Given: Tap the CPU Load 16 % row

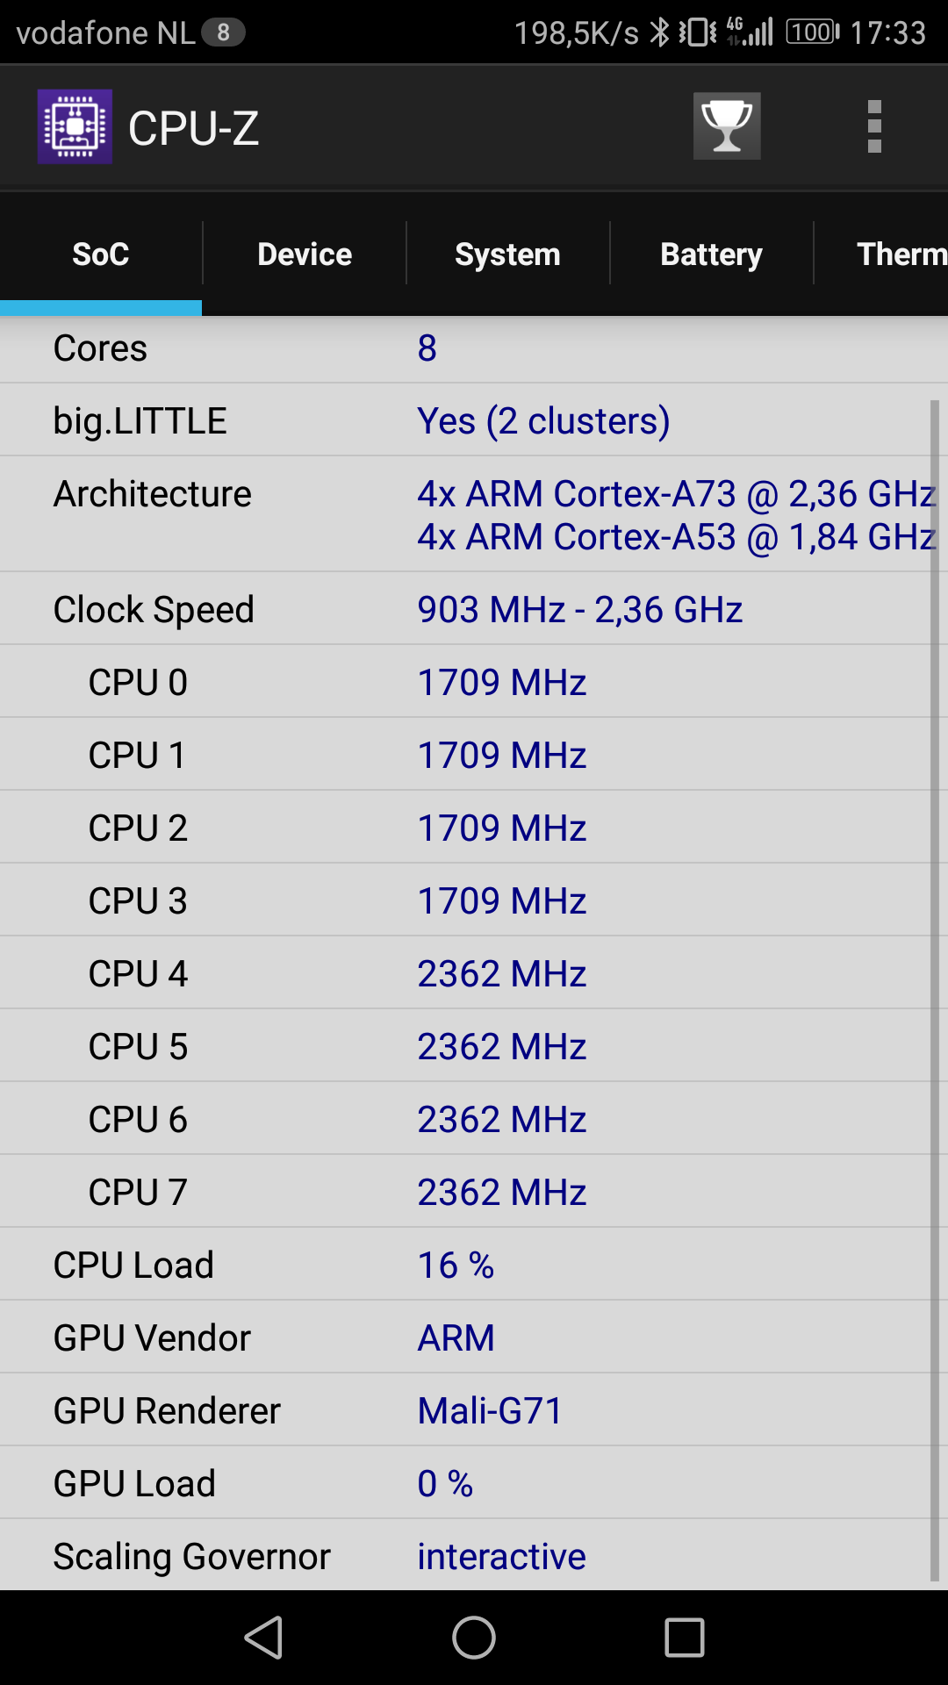Looking at the screenshot, I should [x=465, y=1265].
